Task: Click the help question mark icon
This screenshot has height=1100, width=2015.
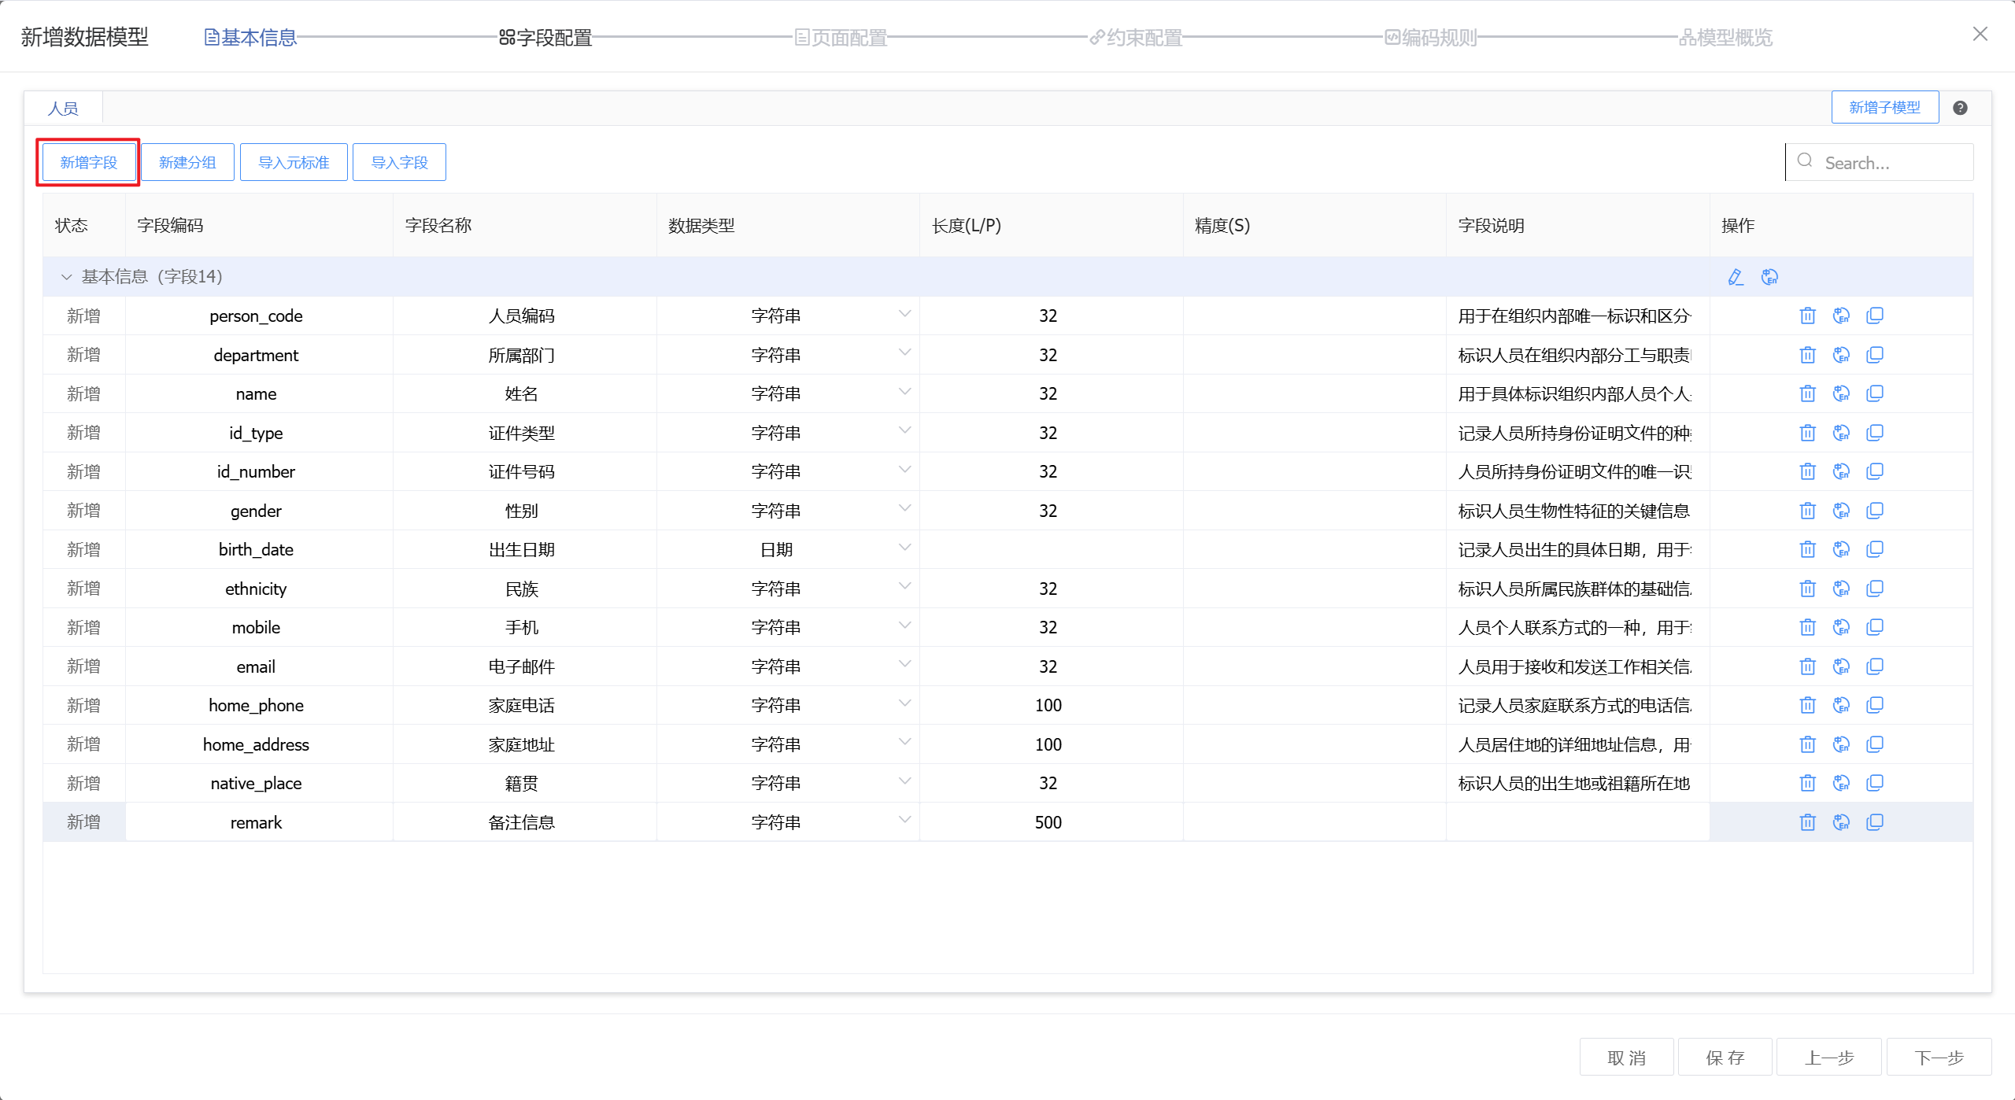Action: 1960,108
